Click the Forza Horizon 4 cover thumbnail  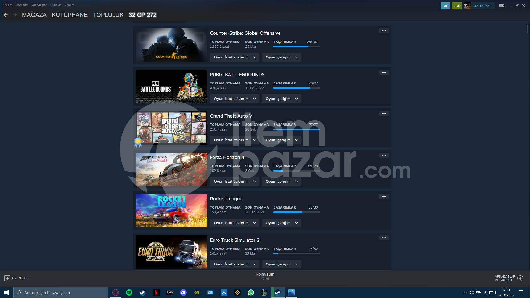click(x=171, y=169)
